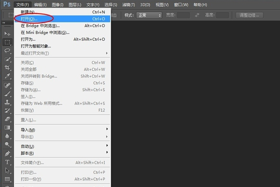This screenshot has height=187, width=280.
Task: Click the swap width and height icon
Action: [197, 15]
